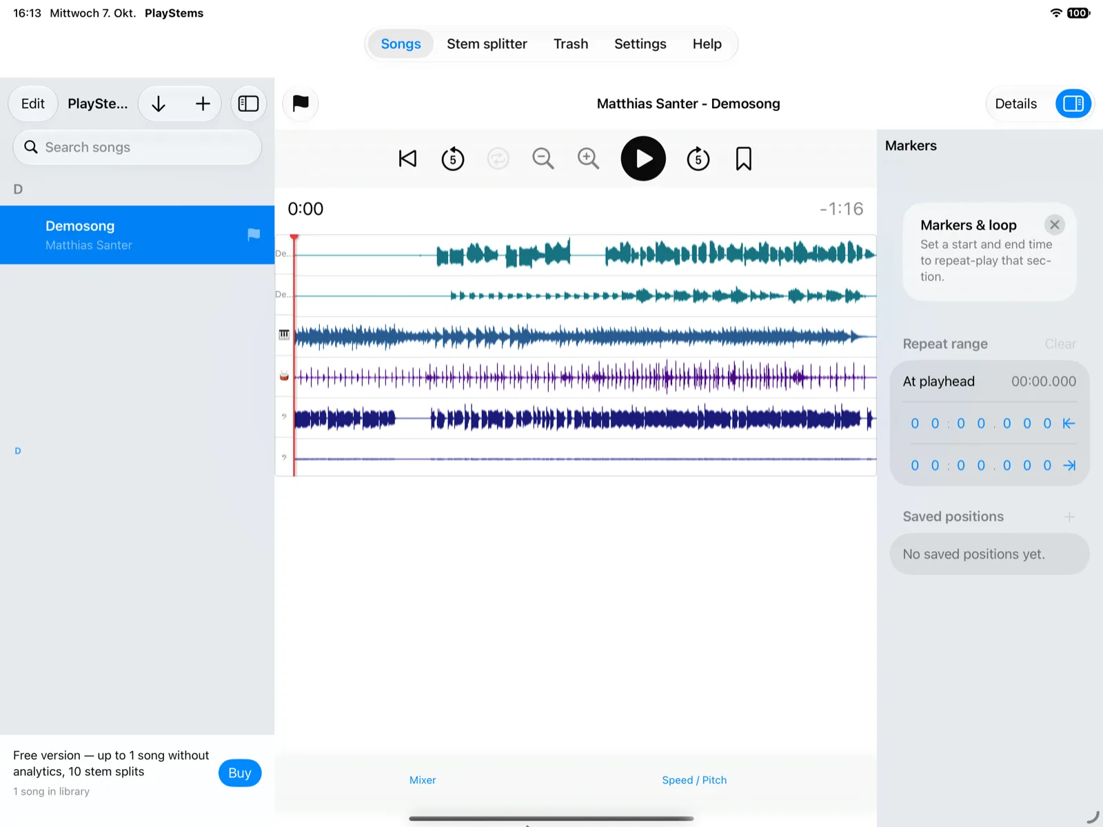Screen dimensions: 1103x827
Task: Close the Markers & loop hint card
Action: [1054, 225]
